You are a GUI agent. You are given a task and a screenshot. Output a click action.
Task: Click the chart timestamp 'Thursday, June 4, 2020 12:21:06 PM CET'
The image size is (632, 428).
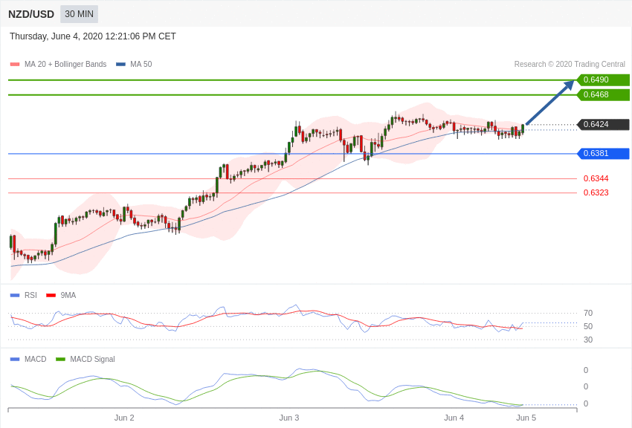pyautogui.click(x=93, y=36)
